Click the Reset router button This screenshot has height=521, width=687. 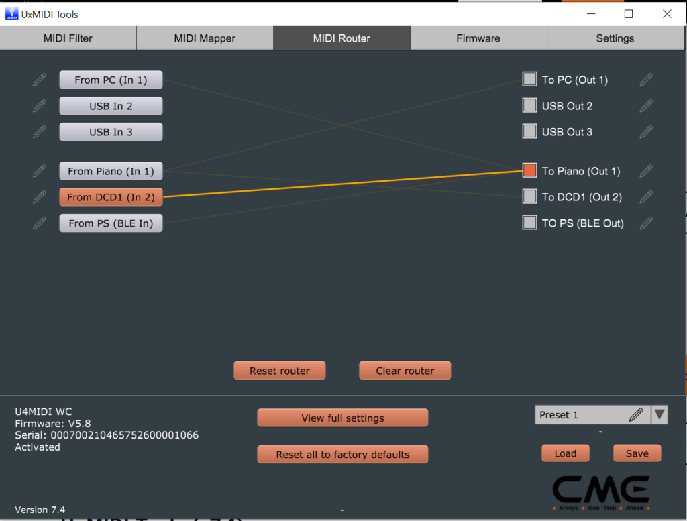tap(279, 370)
